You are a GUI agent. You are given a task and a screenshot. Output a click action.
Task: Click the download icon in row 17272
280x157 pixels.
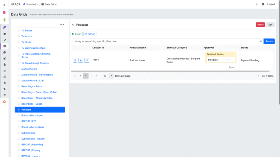click(x=81, y=61)
